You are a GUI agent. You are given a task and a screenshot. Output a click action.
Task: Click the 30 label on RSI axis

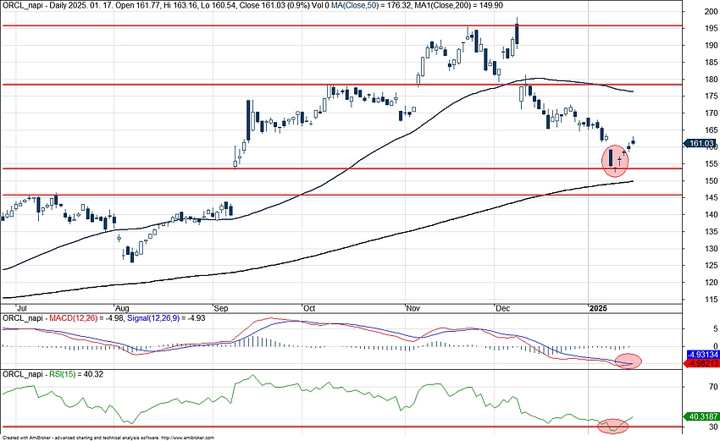coord(713,427)
